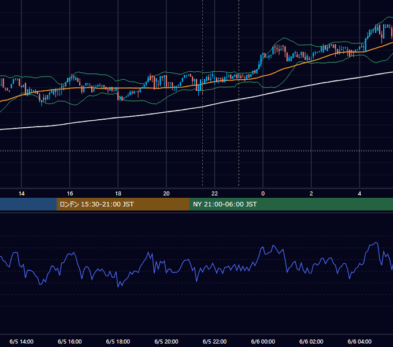Image resolution: width=393 pixels, height=347 pixels.
Task: Click the 6/5 22:00 date label
Action: (214, 341)
